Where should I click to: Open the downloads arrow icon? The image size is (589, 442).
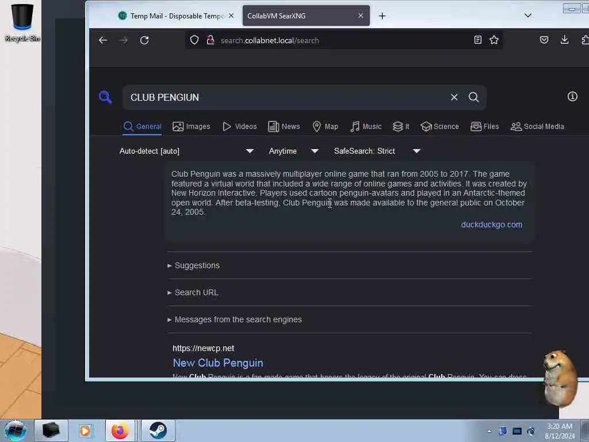click(x=564, y=40)
